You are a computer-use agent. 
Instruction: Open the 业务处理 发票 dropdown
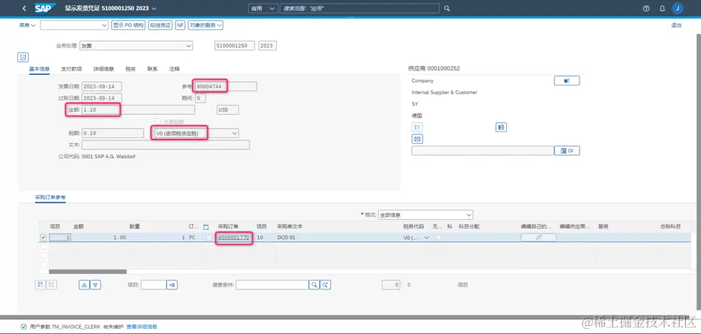[x=188, y=45]
